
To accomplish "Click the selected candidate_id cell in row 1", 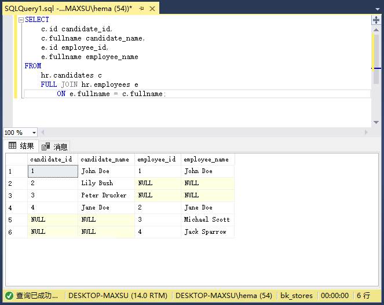I will (x=53, y=171).
